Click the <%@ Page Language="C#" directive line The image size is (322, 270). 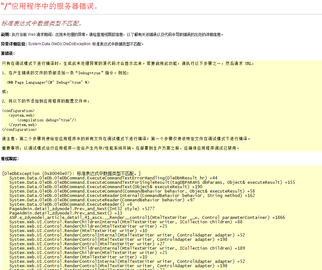[x=48, y=82]
